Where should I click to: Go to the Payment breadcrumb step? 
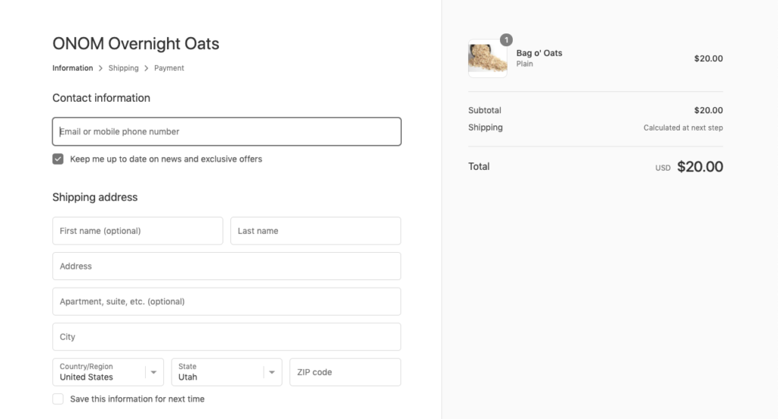(x=169, y=68)
